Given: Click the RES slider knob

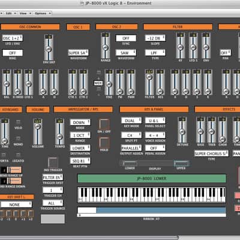Looking at the screenshot, I should [x=160, y=91].
